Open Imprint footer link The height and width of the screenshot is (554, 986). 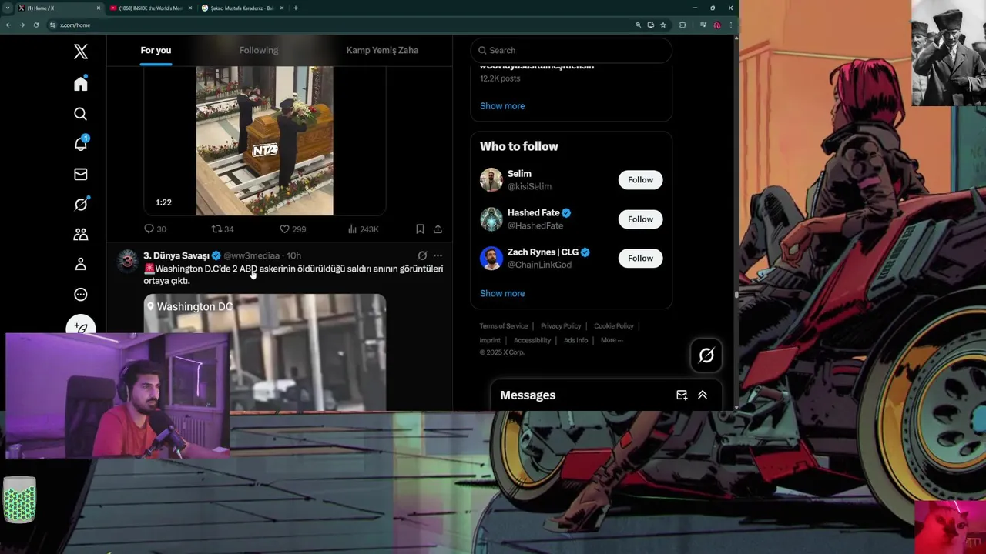(x=490, y=340)
